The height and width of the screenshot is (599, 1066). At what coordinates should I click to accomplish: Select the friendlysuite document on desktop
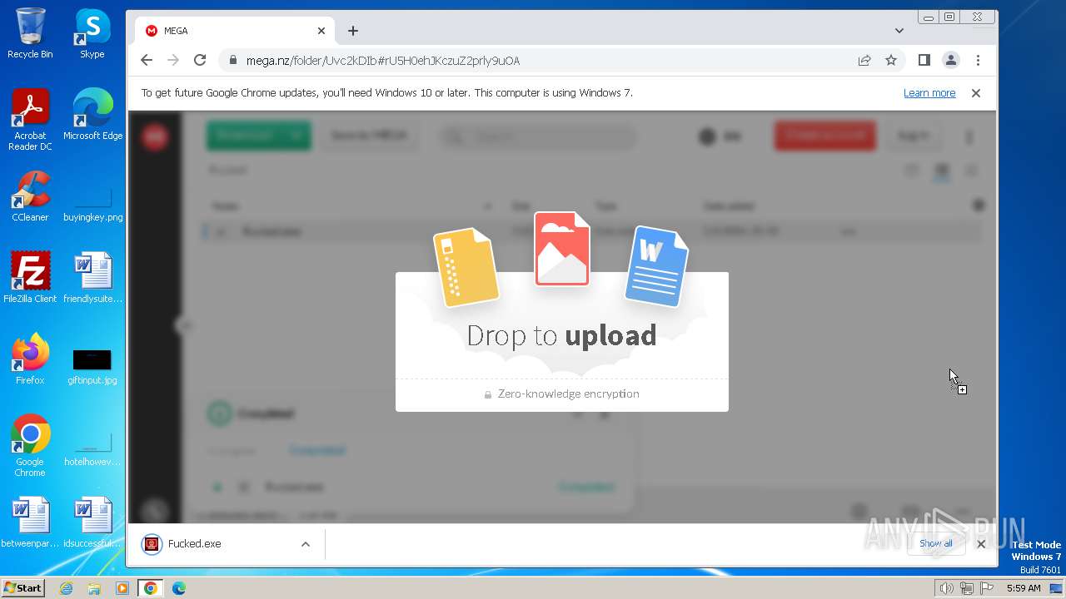[x=92, y=277]
